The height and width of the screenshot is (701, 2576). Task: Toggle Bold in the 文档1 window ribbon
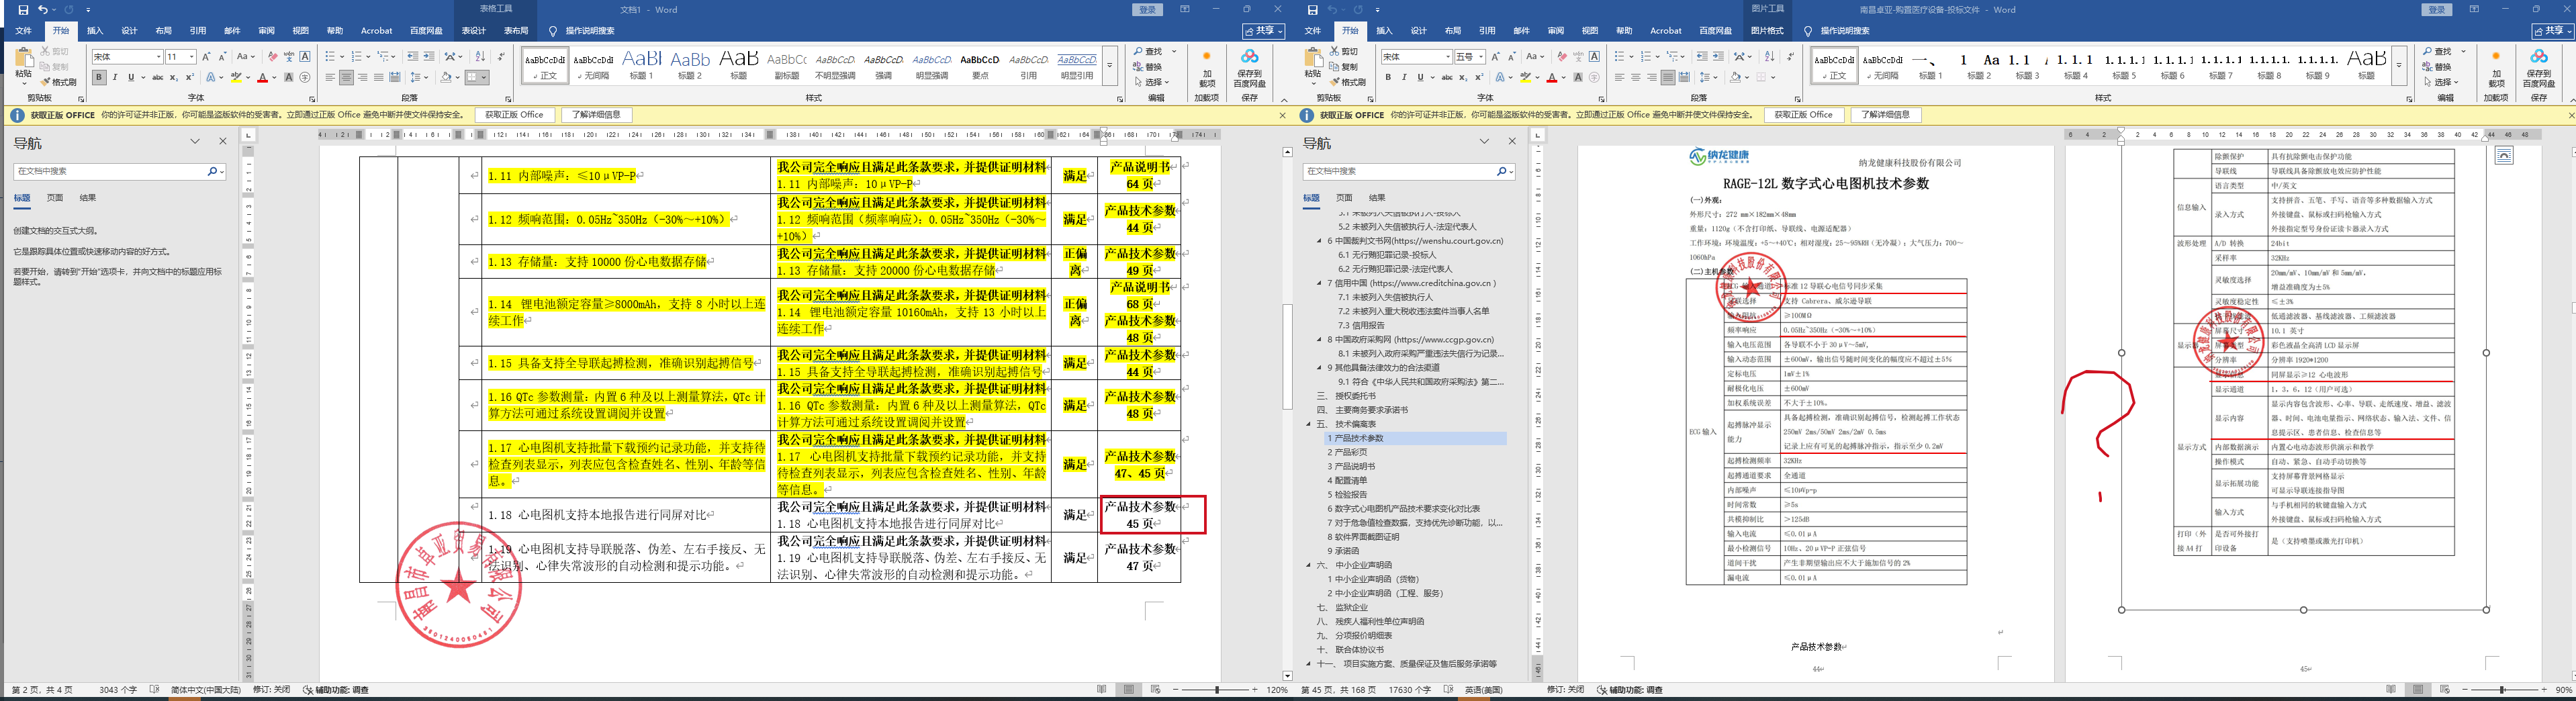pos(98,77)
